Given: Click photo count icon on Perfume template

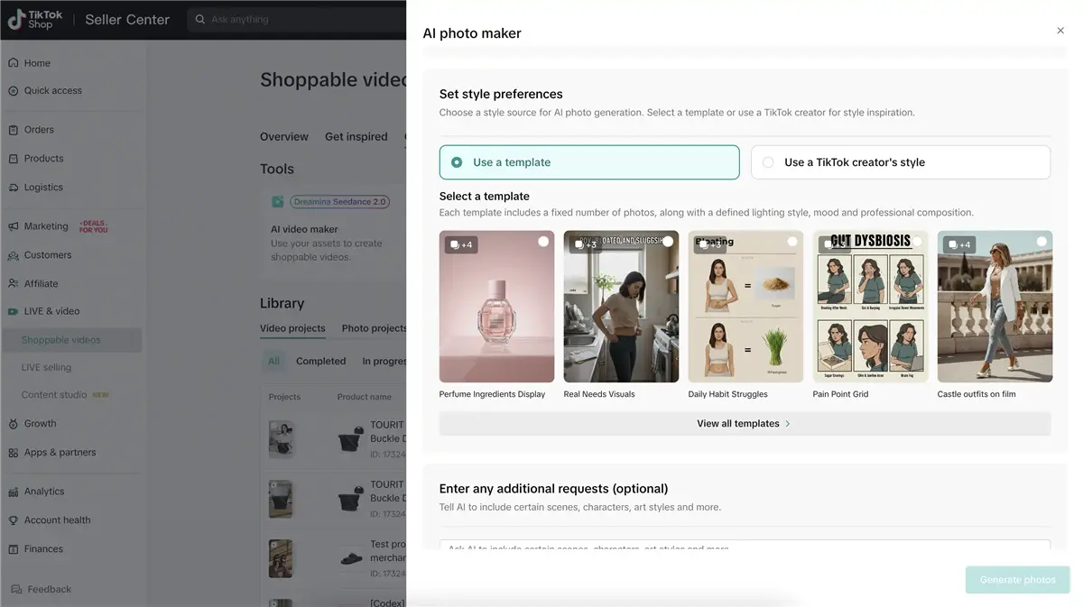Looking at the screenshot, I should click(x=454, y=244).
